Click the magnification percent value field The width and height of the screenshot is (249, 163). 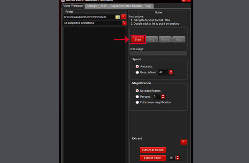point(157,96)
